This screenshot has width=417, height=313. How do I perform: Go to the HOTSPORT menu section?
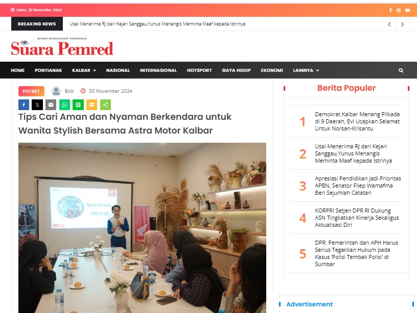[x=199, y=70]
